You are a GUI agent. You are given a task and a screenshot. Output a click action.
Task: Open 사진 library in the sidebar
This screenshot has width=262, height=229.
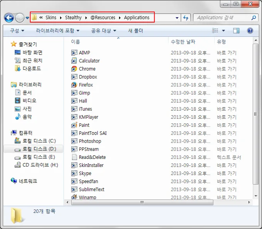pos(27,109)
